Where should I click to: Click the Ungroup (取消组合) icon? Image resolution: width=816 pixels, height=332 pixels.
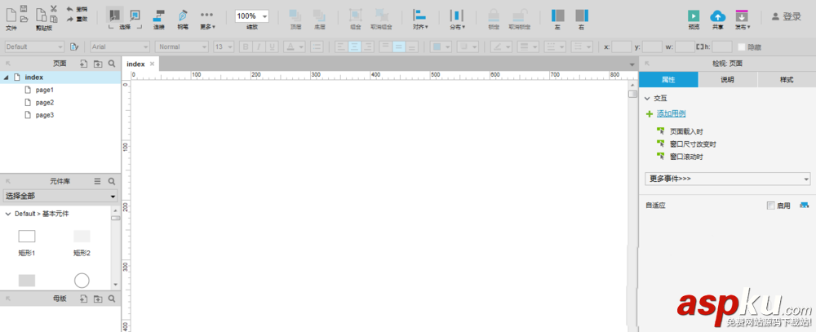[381, 15]
